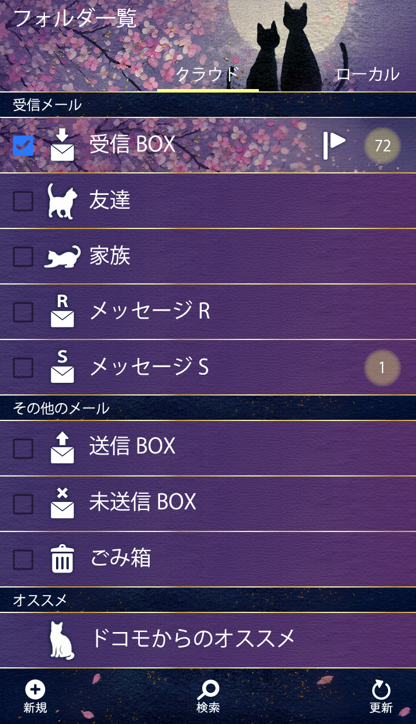Open the ドコモからのオススメ folder
416x724 pixels.
[x=193, y=639]
